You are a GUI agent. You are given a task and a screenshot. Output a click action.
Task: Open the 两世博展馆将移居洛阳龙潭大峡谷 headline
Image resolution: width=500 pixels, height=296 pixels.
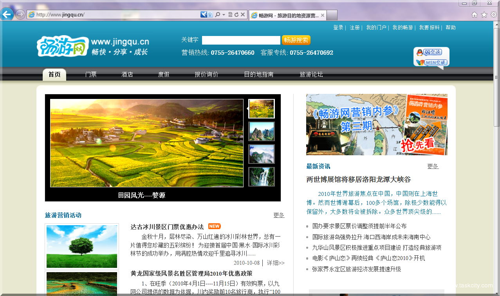359,179
